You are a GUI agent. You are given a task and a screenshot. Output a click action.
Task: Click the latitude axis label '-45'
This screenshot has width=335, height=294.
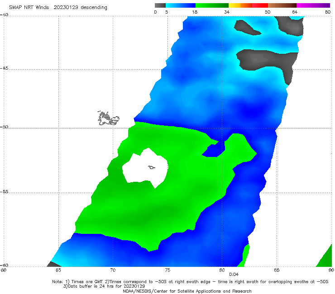pos(4,68)
